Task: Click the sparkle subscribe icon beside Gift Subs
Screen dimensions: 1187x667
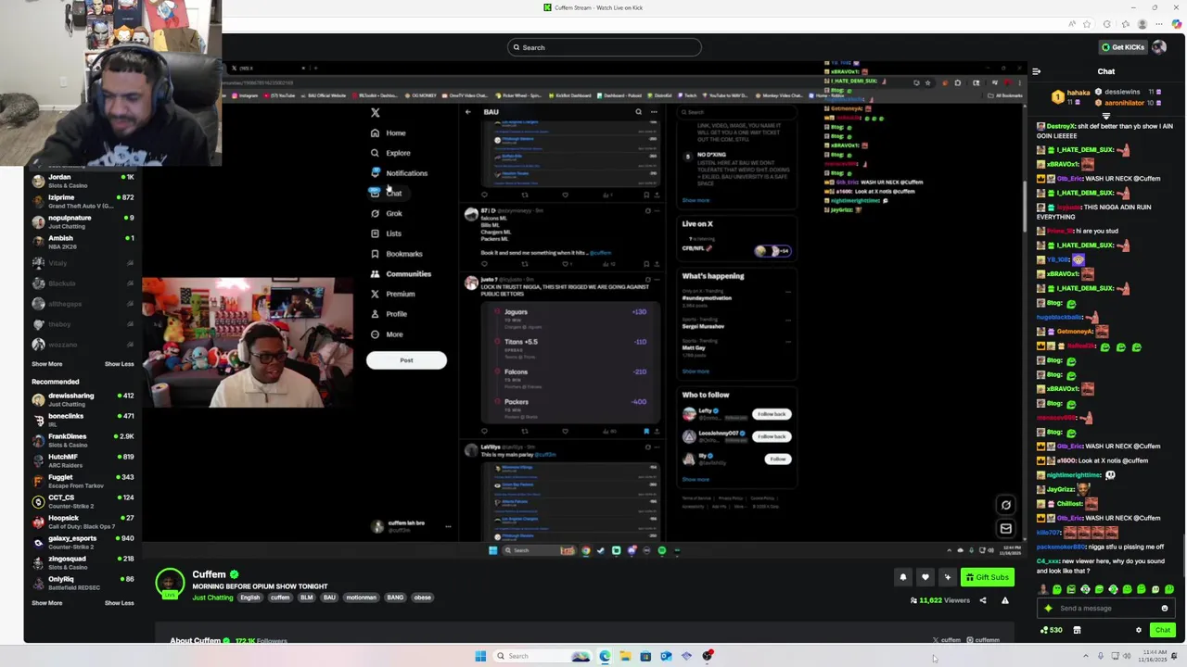Action: [947, 577]
